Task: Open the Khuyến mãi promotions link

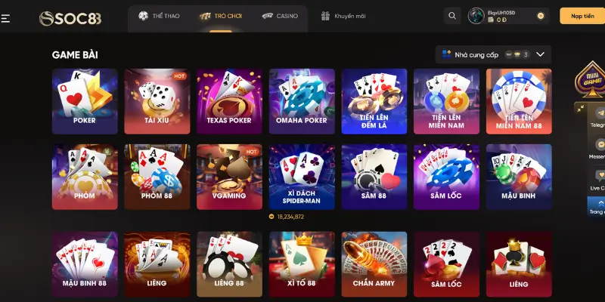Action: point(343,16)
